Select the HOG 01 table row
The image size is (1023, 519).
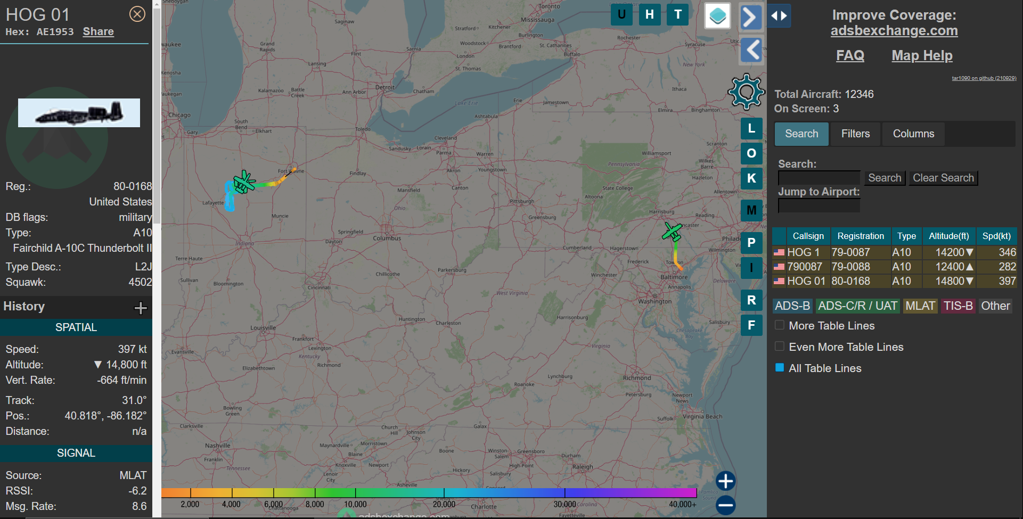895,281
